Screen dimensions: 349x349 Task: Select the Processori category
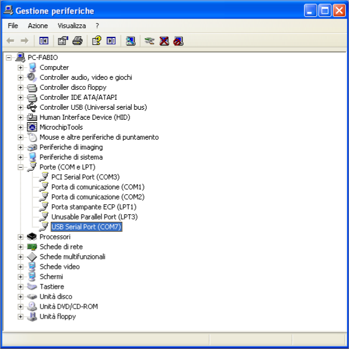[x=55, y=237]
